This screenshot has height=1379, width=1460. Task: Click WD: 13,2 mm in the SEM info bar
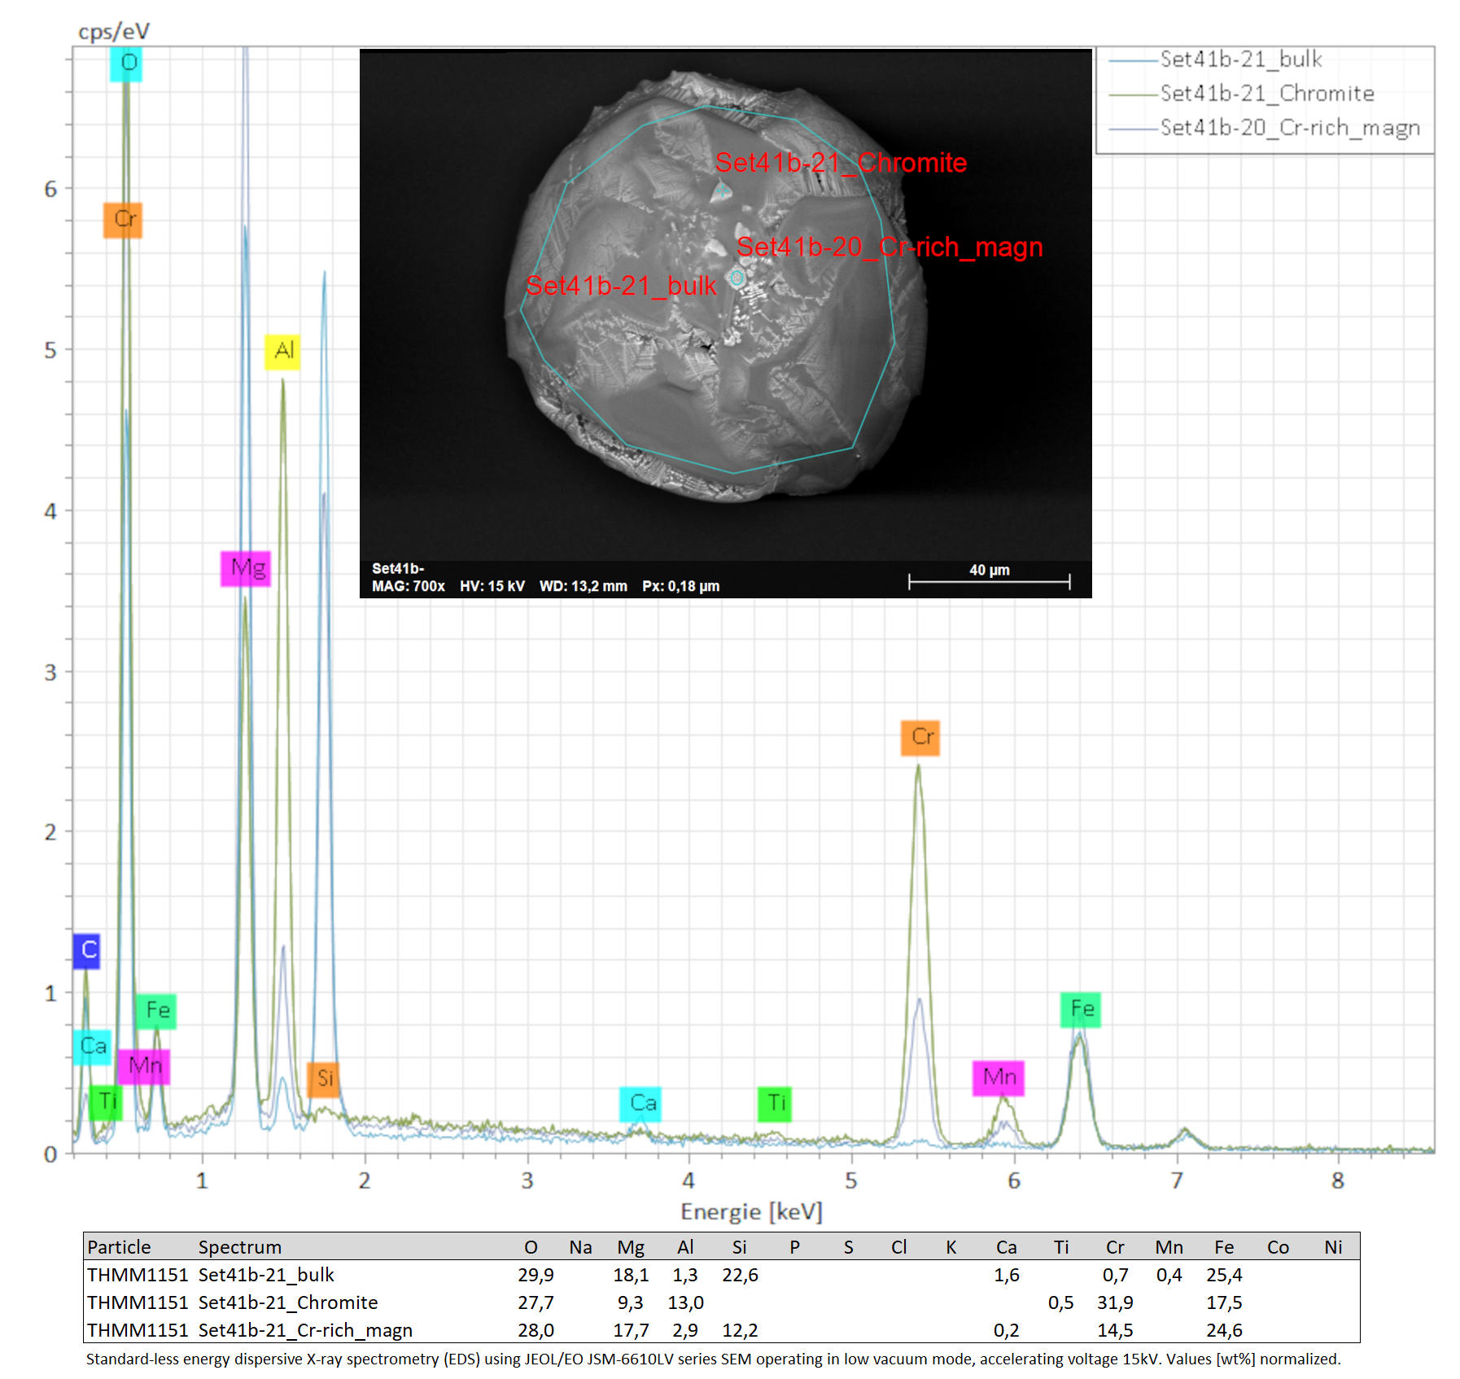pos(584,586)
